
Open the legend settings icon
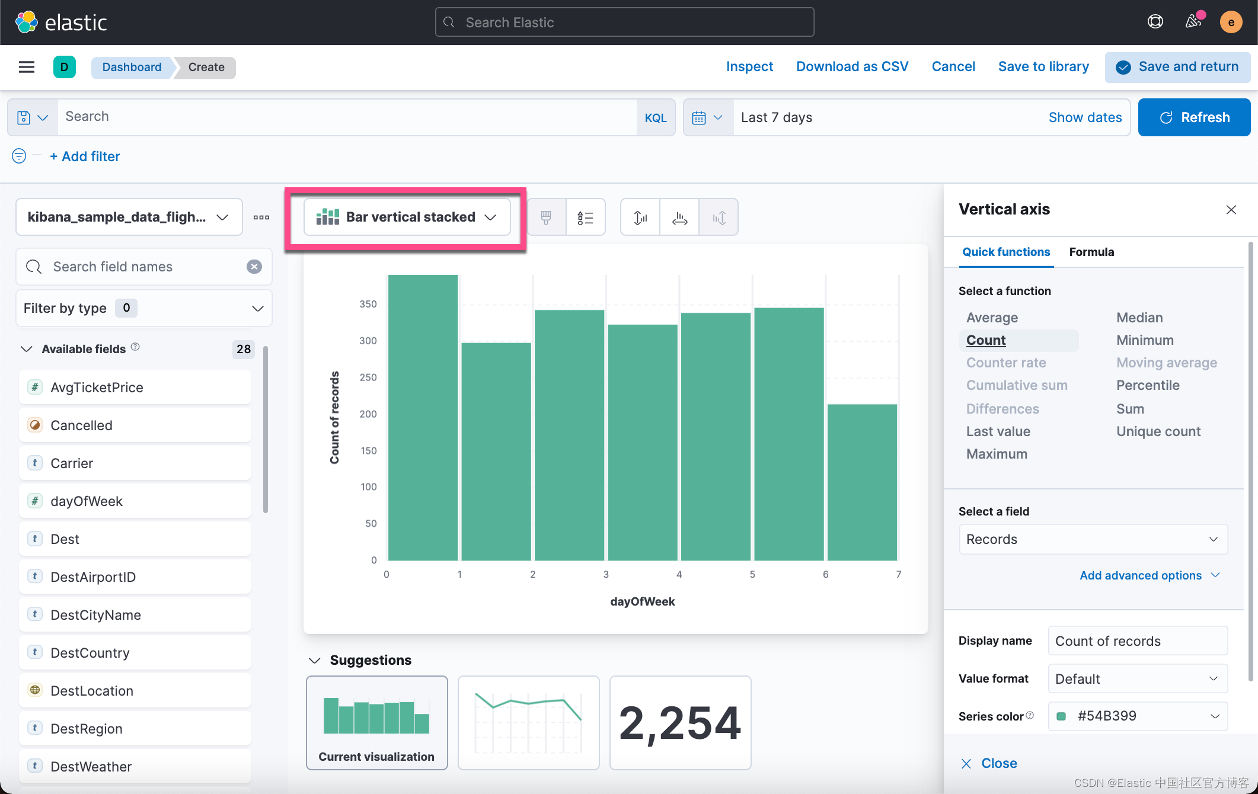click(585, 217)
